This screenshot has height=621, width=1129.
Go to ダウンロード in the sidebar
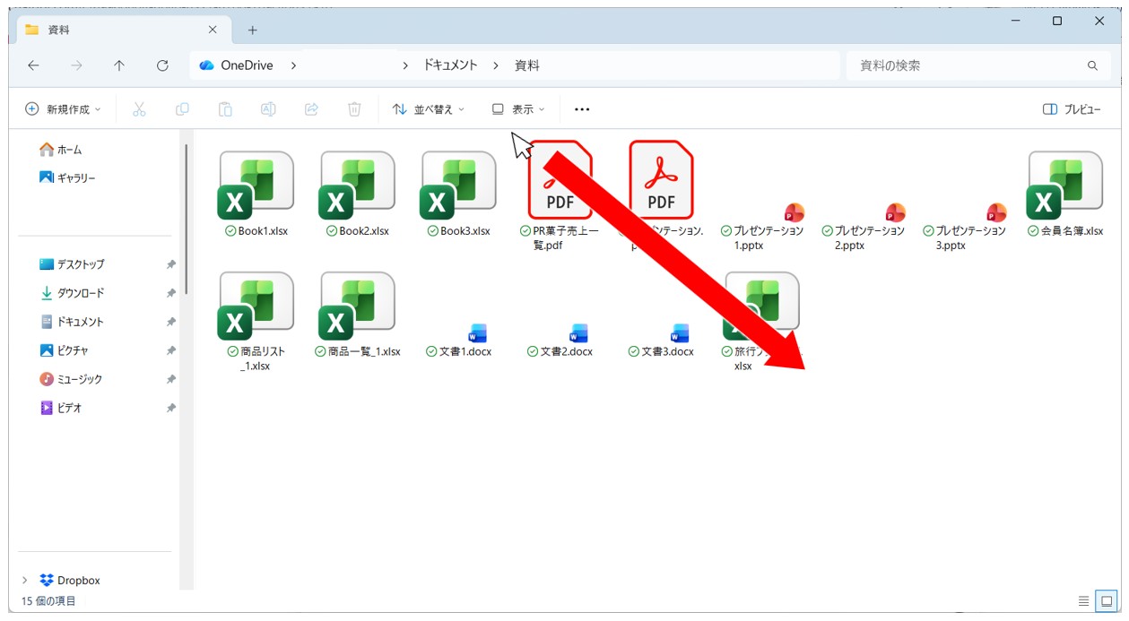tap(80, 293)
